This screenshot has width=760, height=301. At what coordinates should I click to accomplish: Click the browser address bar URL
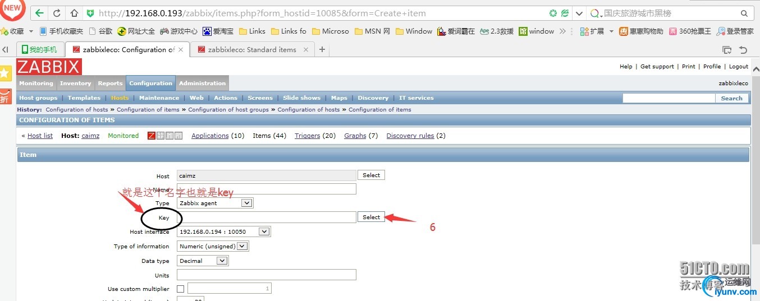tap(262, 13)
